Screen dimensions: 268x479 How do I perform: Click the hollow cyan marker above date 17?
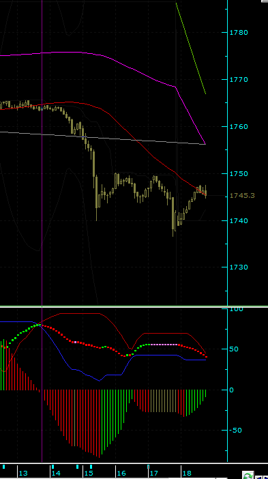(149, 467)
